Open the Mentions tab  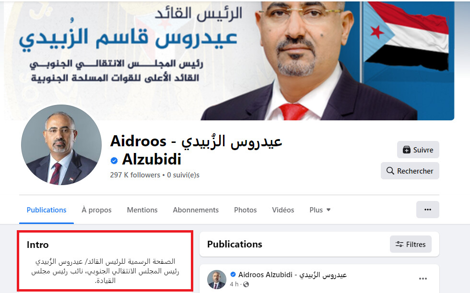142,210
